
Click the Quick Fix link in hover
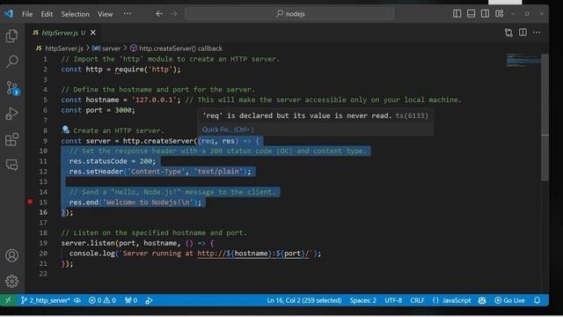(228, 129)
